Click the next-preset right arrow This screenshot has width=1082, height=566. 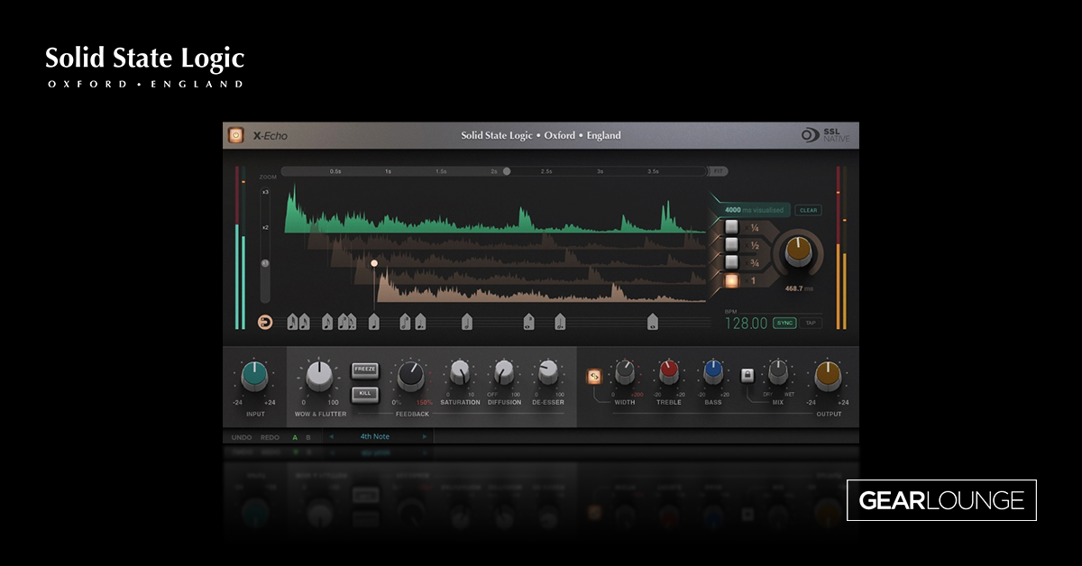coord(424,436)
